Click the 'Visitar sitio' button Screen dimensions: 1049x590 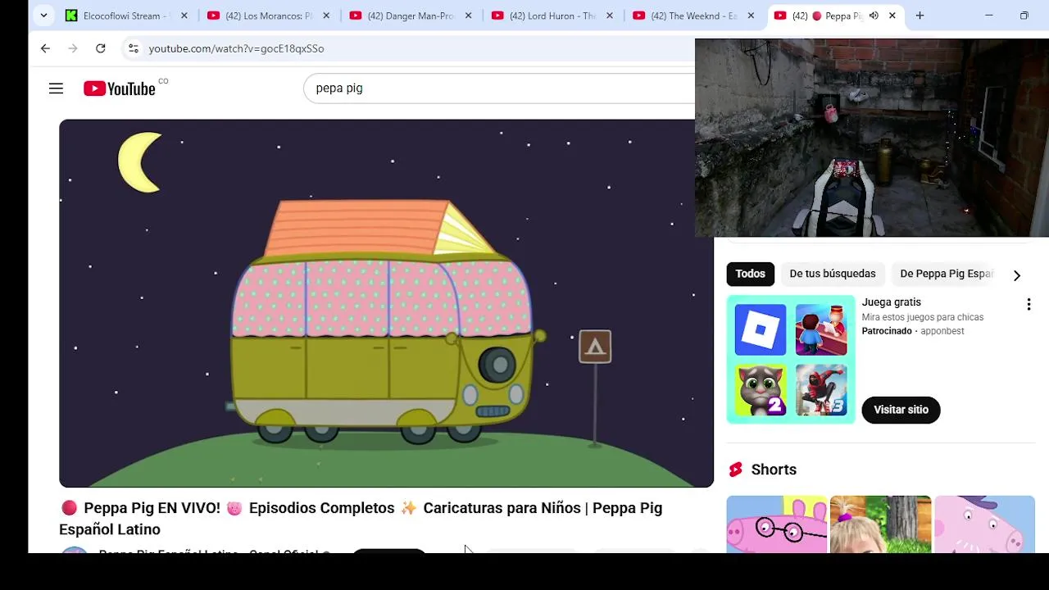(x=901, y=410)
